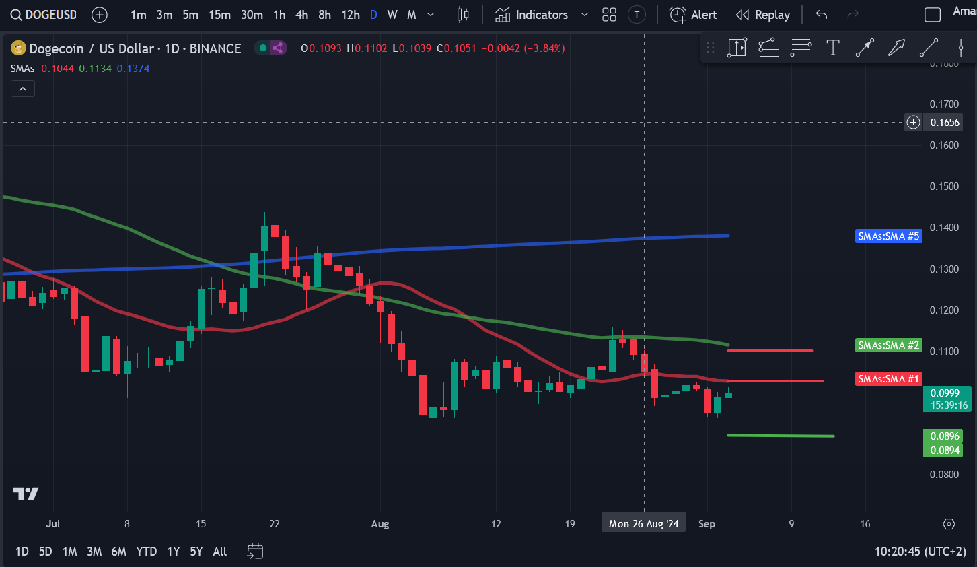Viewport: 977px width, 567px height.
Task: Switch to 3m timeframe
Action: click(x=165, y=15)
